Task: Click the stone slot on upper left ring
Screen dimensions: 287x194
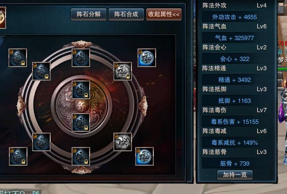Action: pos(41,71)
